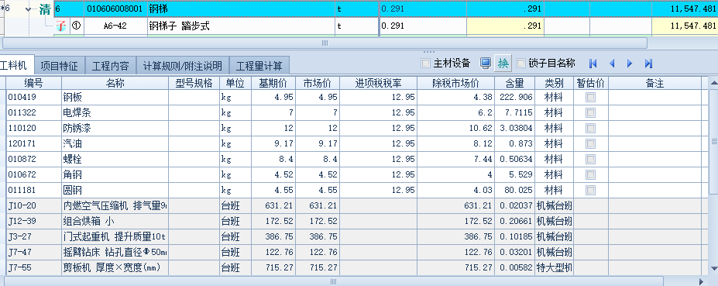Open the 计算规则/附注说明 tab
Image resolution: width=718 pixels, height=286 pixels.
183,66
